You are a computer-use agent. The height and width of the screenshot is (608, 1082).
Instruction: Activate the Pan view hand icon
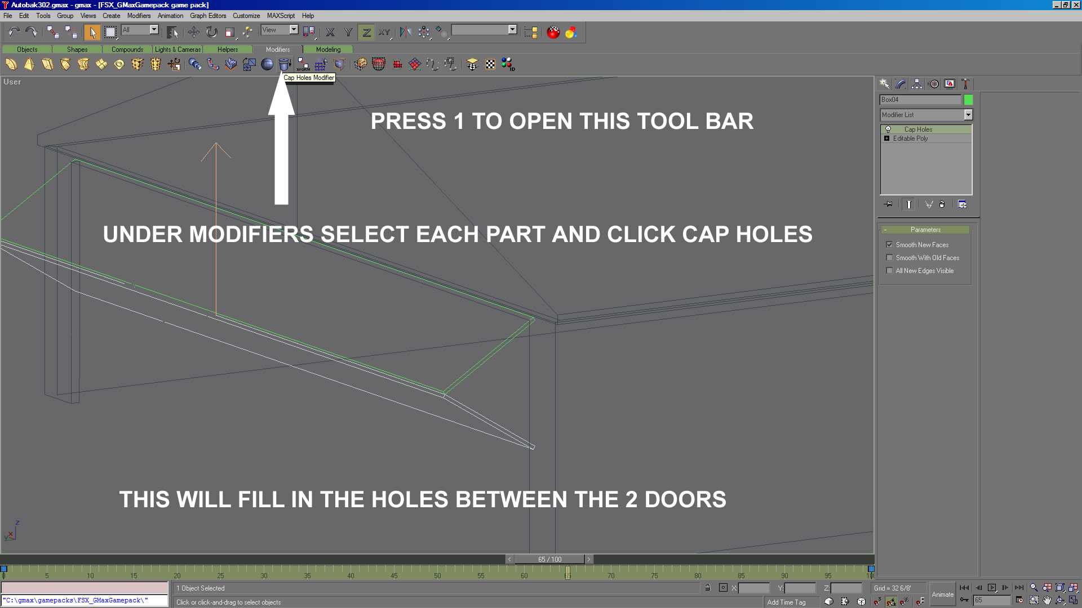click(x=1047, y=601)
